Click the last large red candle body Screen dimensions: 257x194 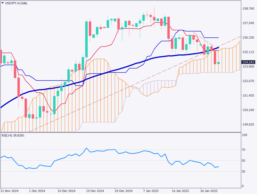tap(215, 57)
